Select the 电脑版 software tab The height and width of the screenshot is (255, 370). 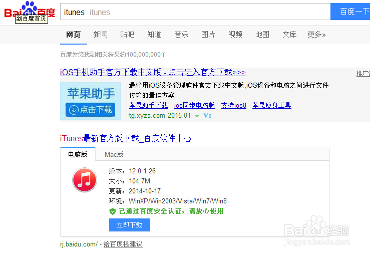[x=78, y=154]
